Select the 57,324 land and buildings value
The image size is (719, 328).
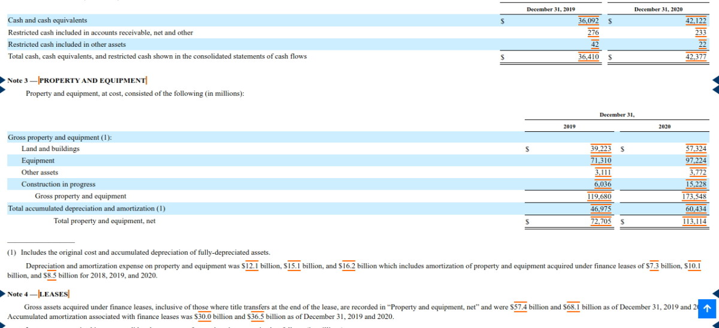(696, 148)
